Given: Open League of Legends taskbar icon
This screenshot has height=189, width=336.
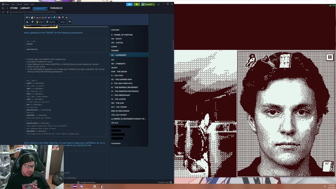Looking at the screenshot, I should (68, 187).
